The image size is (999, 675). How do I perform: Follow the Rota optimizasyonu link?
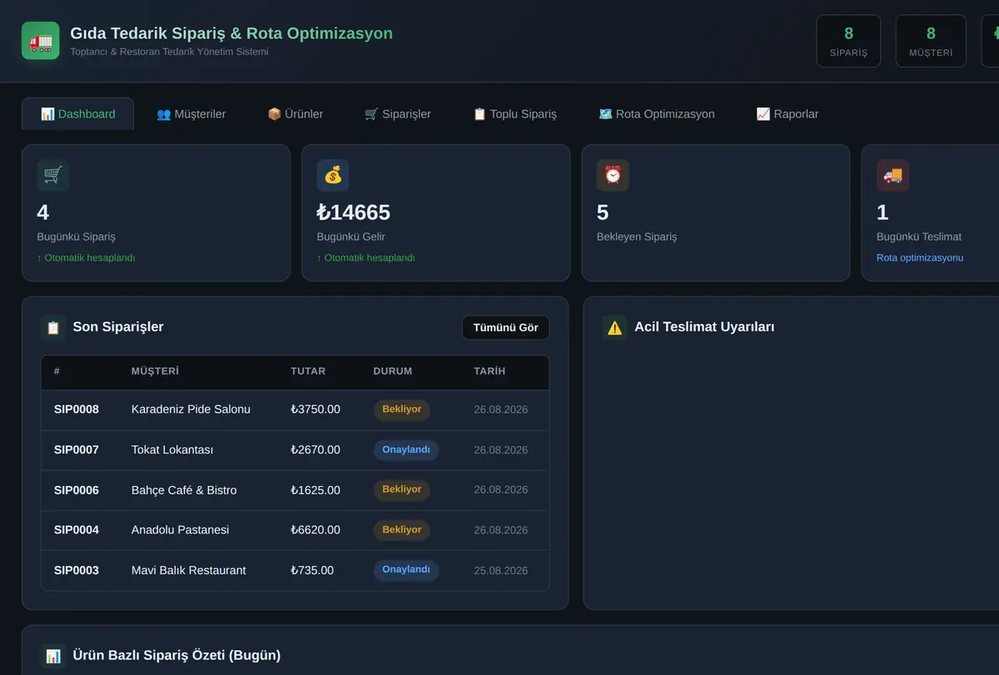coord(920,258)
